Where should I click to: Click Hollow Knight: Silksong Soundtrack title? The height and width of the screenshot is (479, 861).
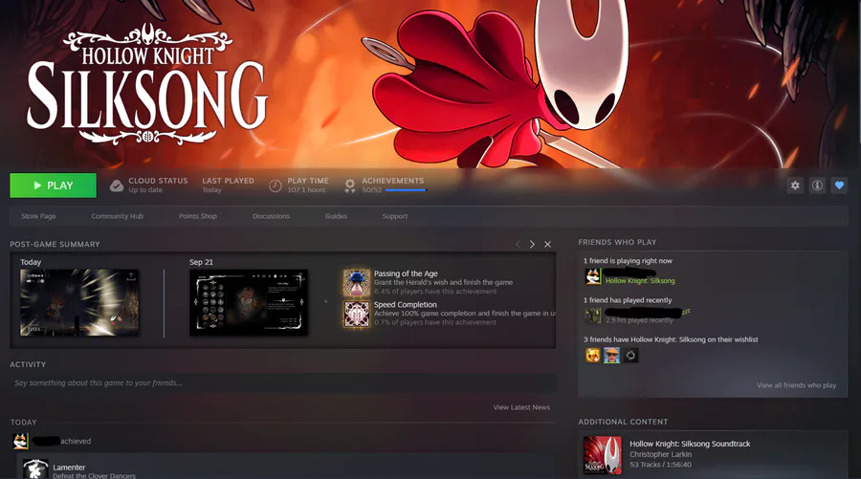tap(690, 444)
